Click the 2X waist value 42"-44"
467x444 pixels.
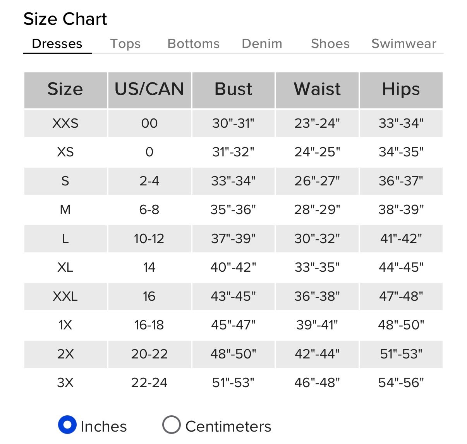pos(317,354)
